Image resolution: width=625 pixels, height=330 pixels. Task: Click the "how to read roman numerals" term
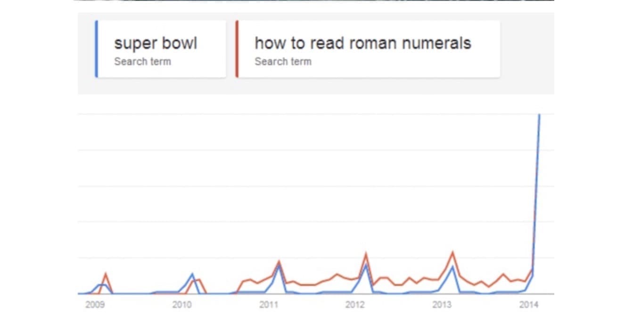[x=362, y=43]
